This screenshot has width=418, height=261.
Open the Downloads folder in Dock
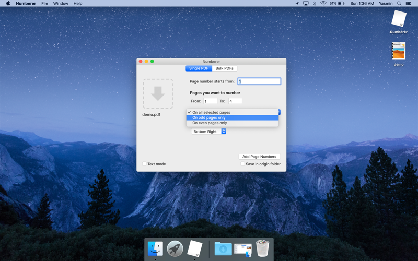pyautogui.click(x=223, y=248)
